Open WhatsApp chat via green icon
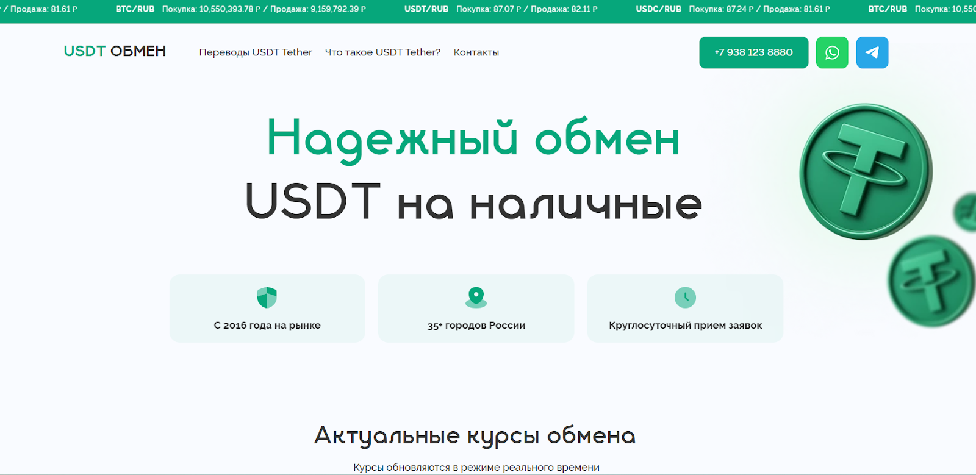 [x=832, y=52]
